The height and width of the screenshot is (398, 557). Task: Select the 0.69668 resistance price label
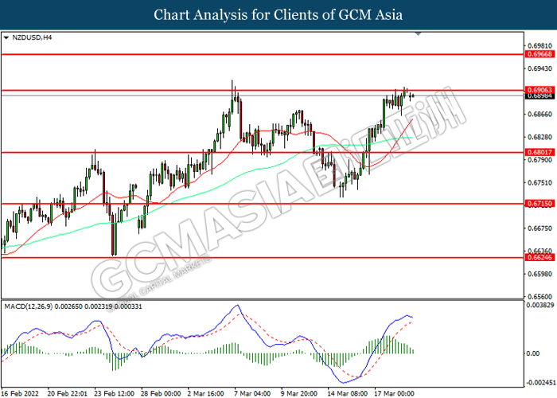539,54
